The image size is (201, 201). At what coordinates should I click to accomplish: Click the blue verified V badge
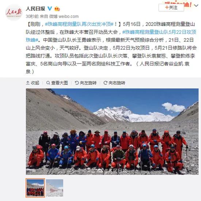click(x=50, y=9)
